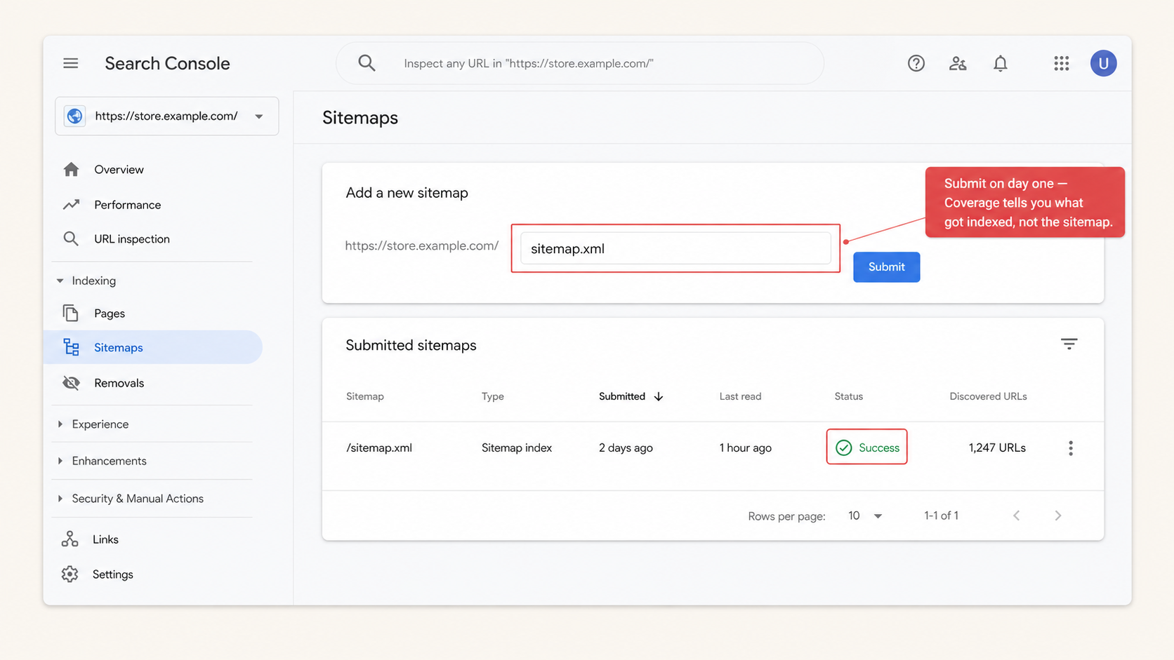Click the help question mark icon
Screen dimensions: 1174x660
pos(916,63)
